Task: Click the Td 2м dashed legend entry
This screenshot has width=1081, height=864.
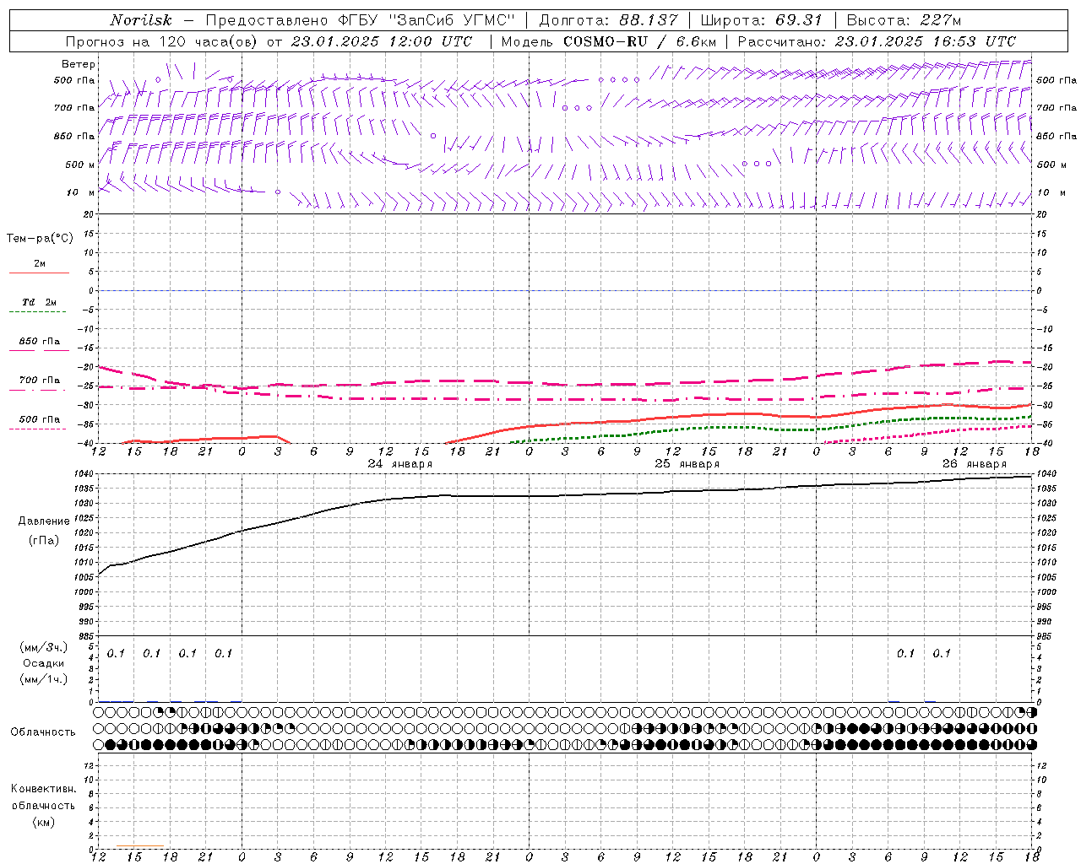Action: click(x=38, y=307)
